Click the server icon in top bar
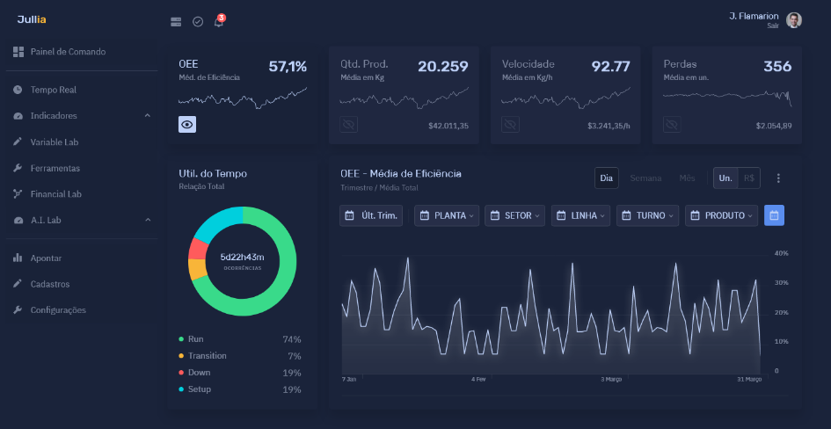 (x=176, y=22)
